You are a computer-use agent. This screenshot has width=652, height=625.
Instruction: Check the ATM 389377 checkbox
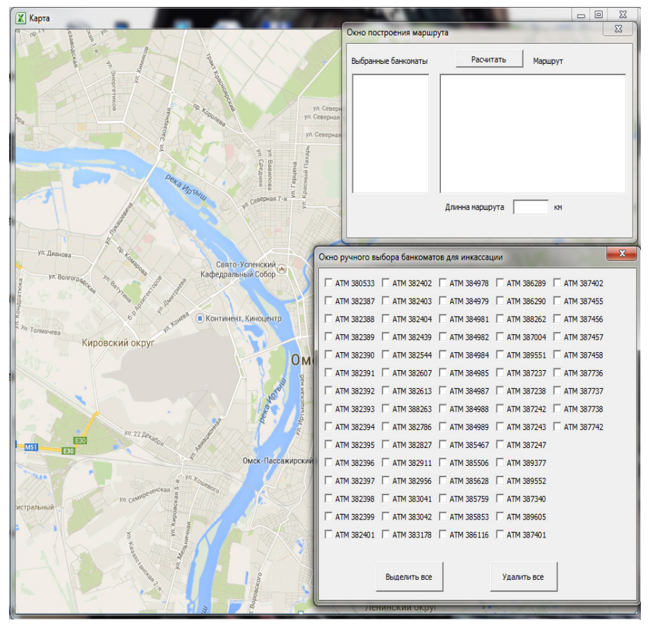pos(500,462)
